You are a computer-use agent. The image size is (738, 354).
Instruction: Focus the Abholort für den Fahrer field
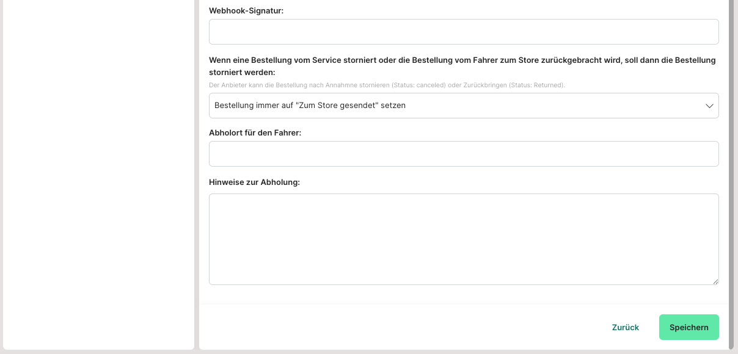click(x=464, y=154)
